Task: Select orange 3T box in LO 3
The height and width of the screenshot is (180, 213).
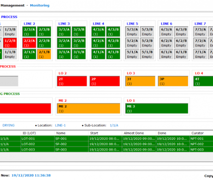Action: tap(140, 81)
